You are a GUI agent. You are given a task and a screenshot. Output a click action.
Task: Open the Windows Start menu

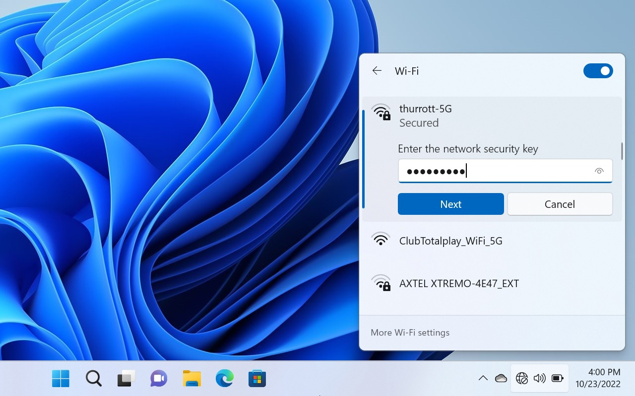61,379
